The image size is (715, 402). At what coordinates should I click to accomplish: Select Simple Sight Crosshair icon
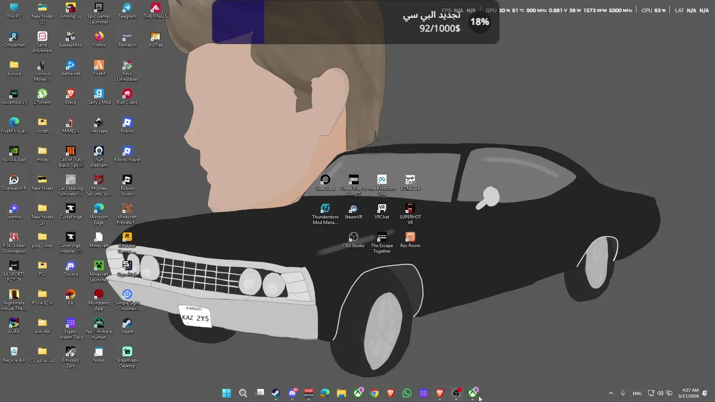(127, 300)
